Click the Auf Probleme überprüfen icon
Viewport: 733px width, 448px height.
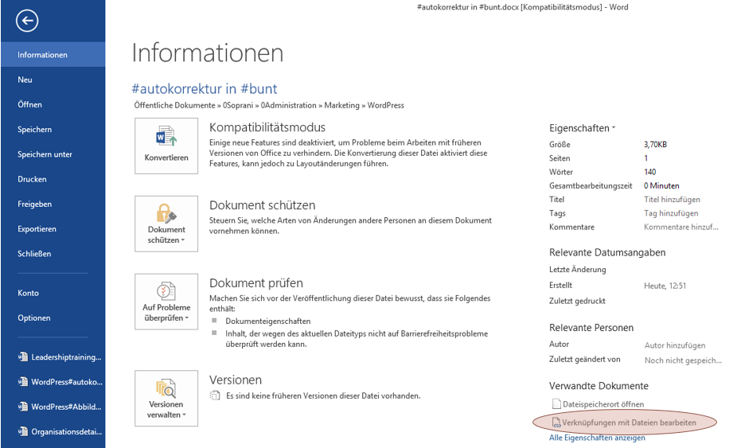point(166,290)
